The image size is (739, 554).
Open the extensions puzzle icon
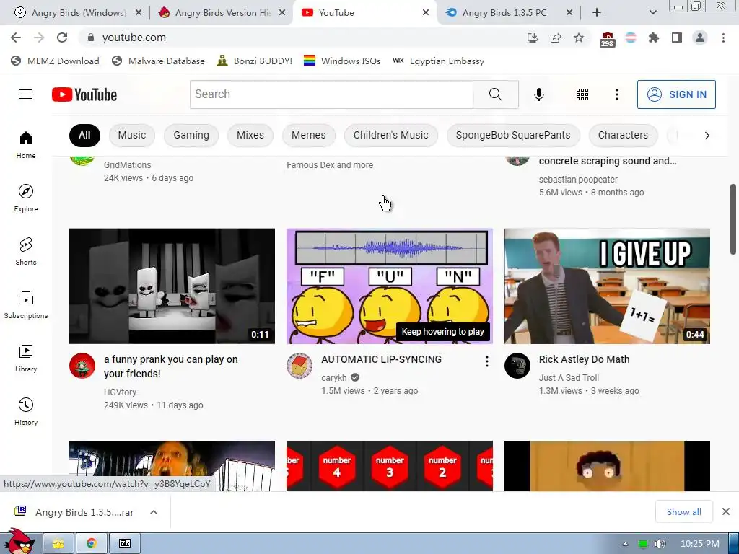654,38
